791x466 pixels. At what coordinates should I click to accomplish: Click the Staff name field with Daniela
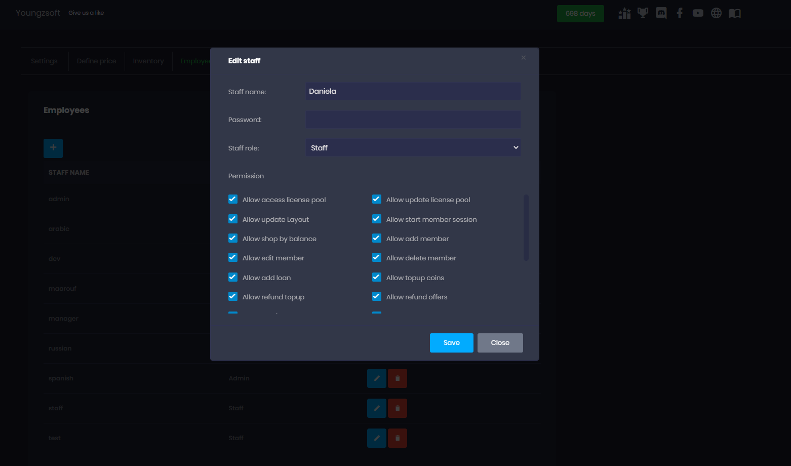(x=413, y=91)
